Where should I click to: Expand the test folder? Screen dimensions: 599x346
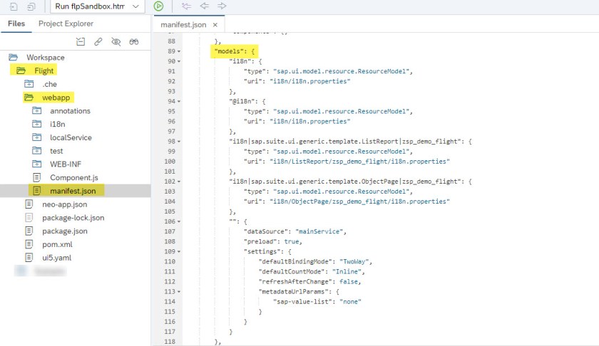56,151
